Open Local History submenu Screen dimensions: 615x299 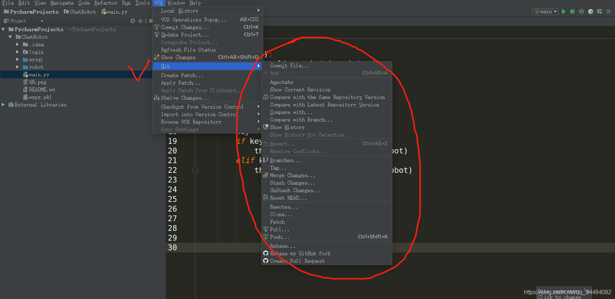[208, 11]
